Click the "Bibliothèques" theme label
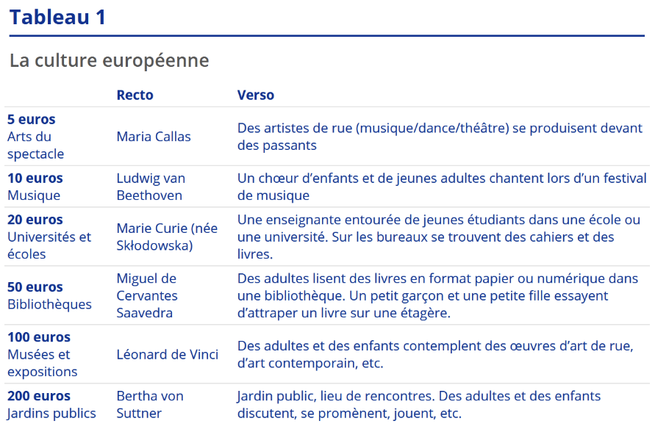 (x=49, y=304)
